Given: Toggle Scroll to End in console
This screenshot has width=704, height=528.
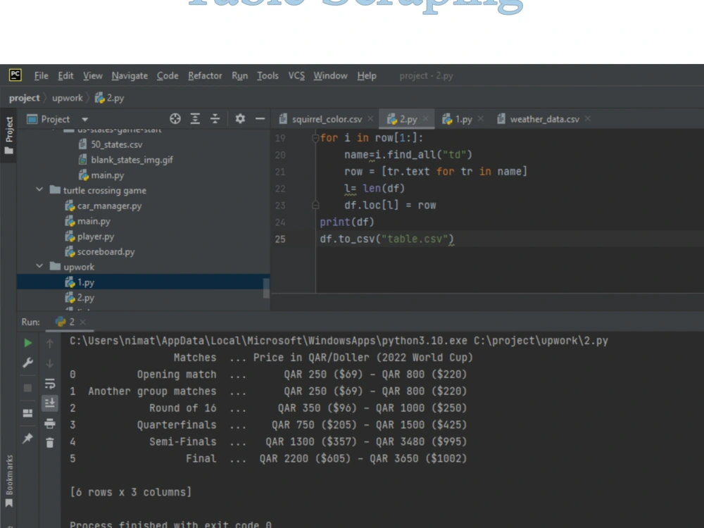Looking at the screenshot, I should tap(50, 403).
